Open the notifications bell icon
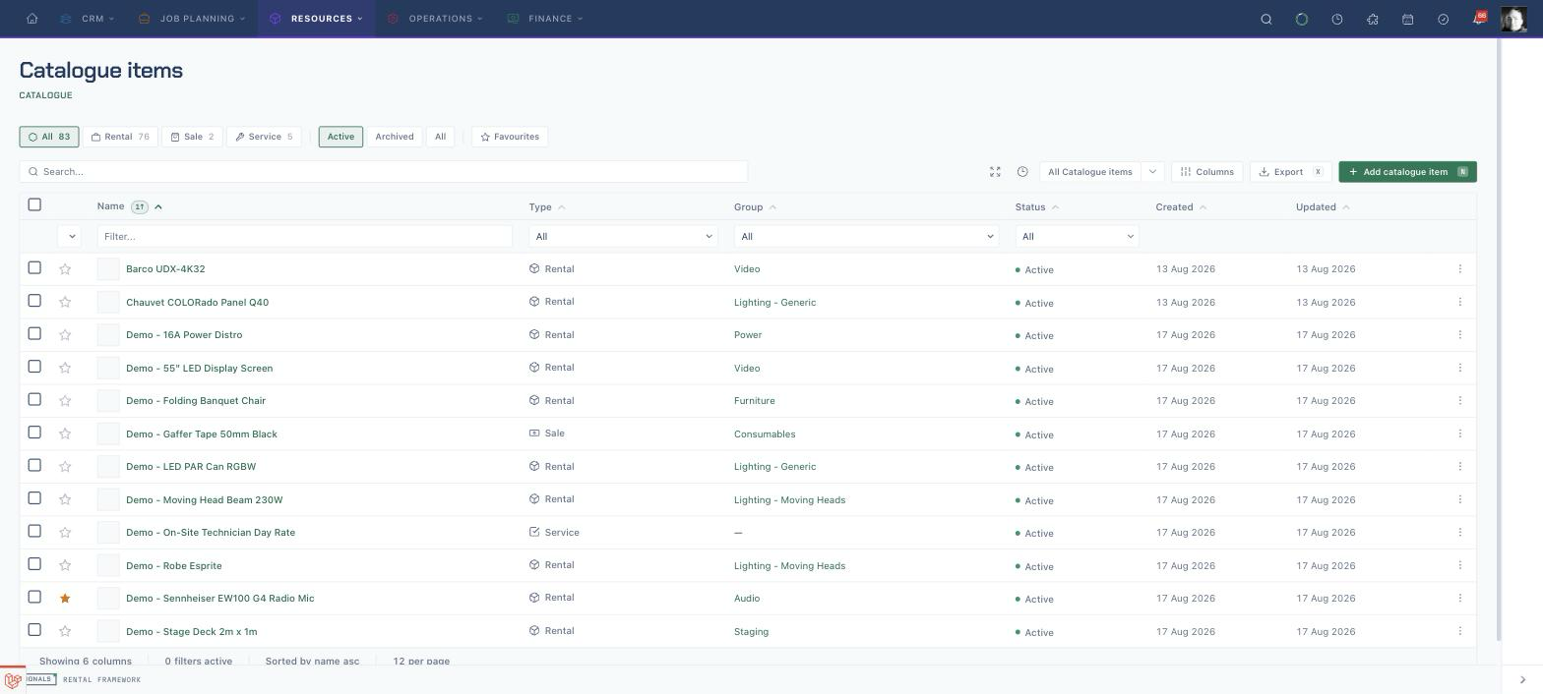1543x694 pixels. 1478,19
